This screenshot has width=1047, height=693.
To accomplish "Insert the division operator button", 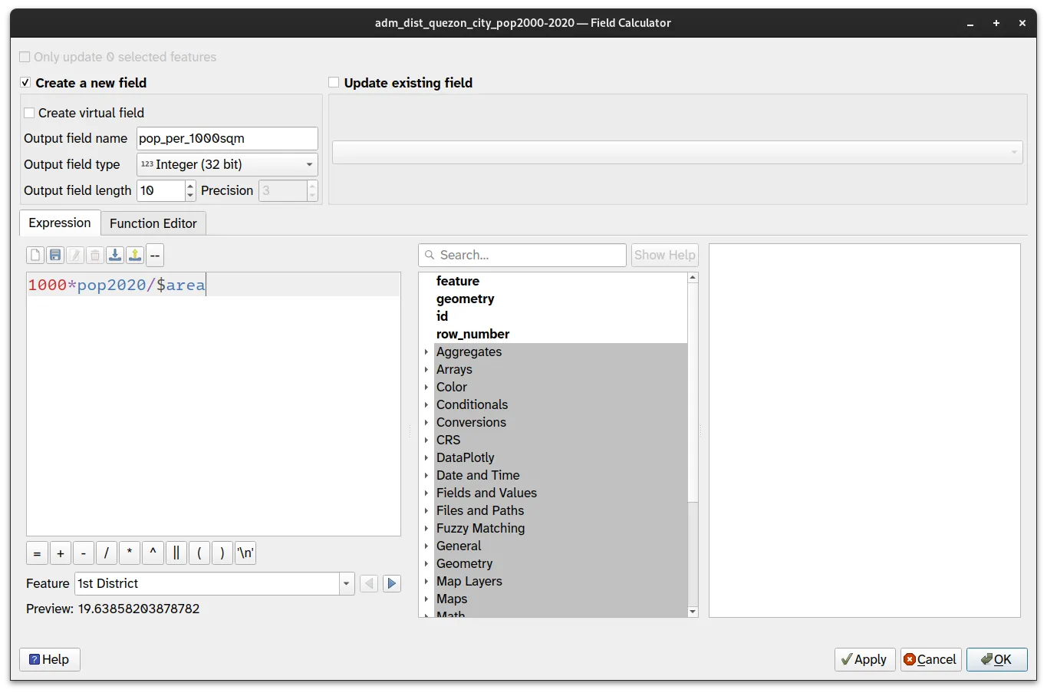I will click(x=107, y=553).
